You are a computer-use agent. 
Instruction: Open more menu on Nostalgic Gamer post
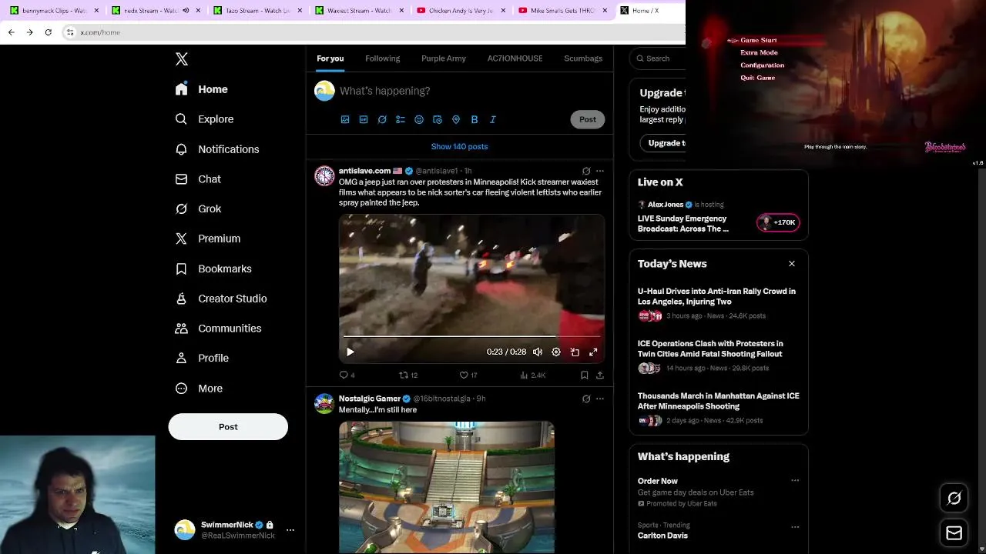coord(600,399)
